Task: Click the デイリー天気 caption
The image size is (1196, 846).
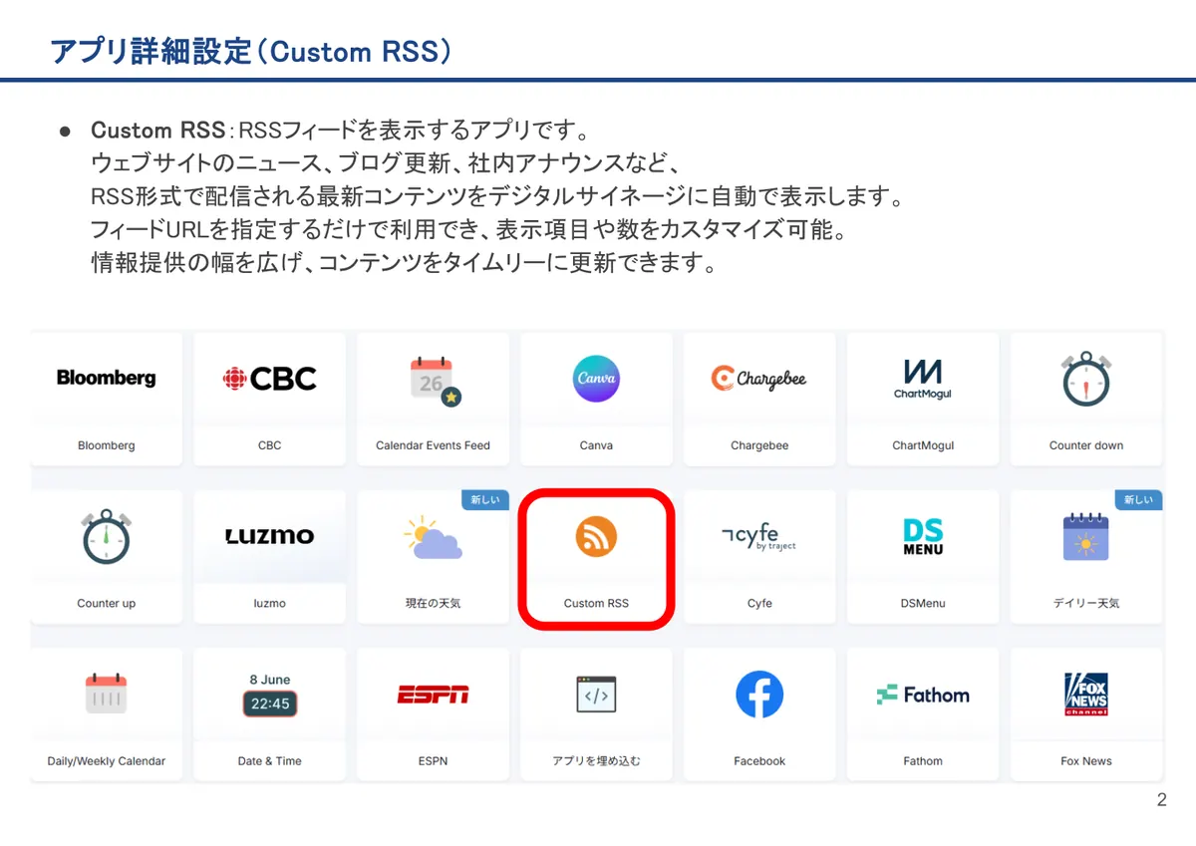Action: (1086, 603)
